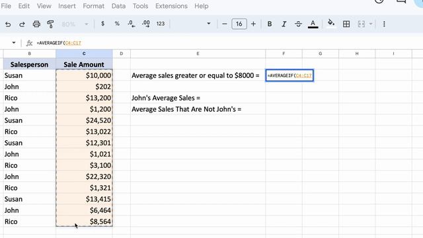Format as currency with dollar icon

tap(102, 24)
